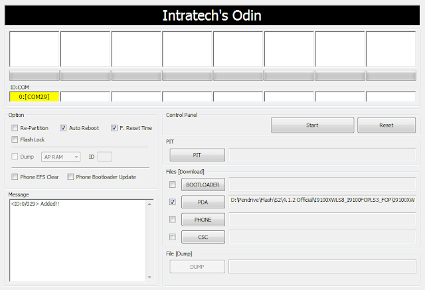
Task: Tick the BOOTLOADER file checkbox
Action: pyautogui.click(x=173, y=184)
